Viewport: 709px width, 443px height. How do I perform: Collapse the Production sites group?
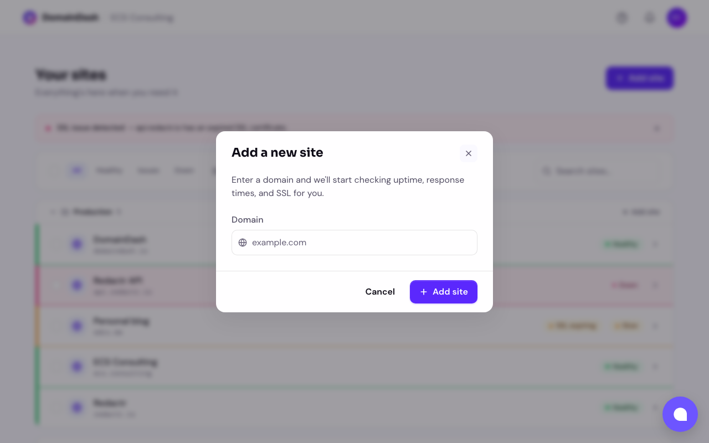click(x=53, y=212)
